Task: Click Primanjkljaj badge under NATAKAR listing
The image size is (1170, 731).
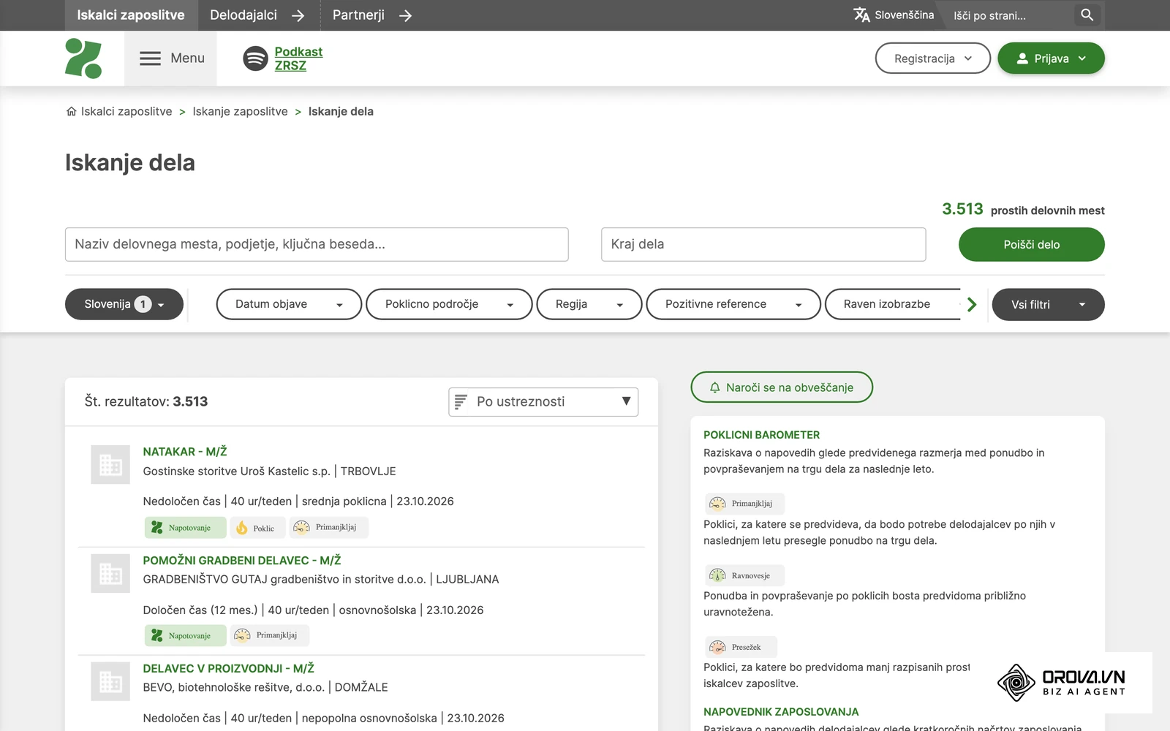Action: (329, 527)
